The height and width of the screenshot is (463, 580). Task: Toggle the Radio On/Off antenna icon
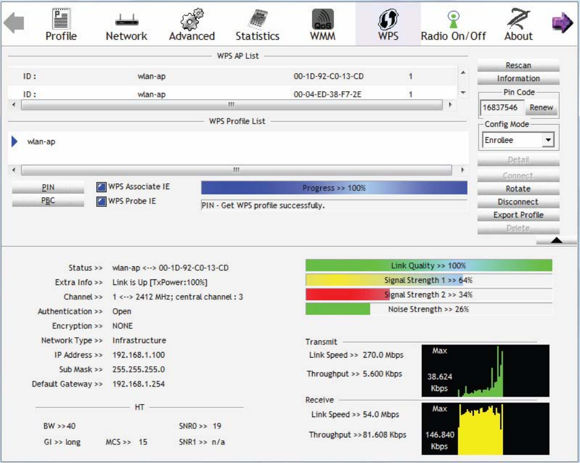(453, 19)
